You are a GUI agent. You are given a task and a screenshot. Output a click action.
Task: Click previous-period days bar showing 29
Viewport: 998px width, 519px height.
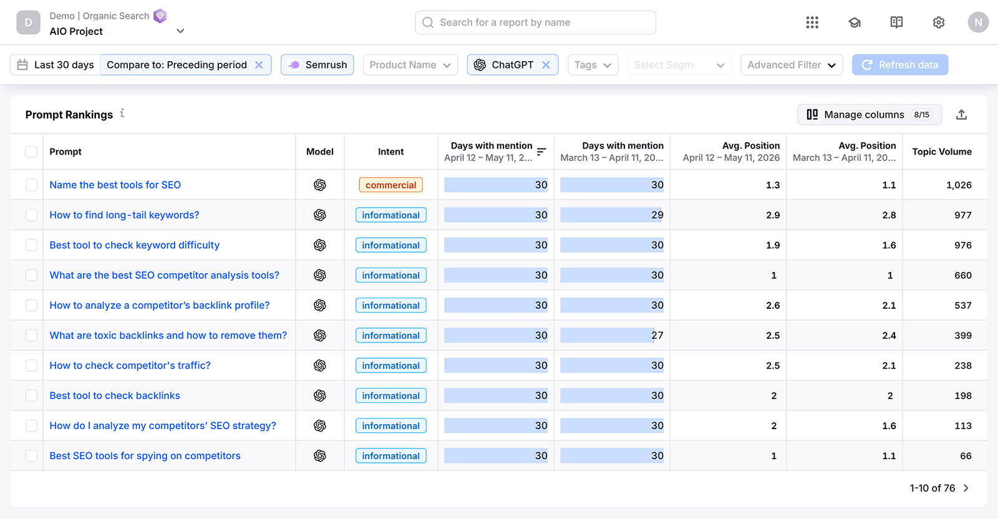point(612,215)
